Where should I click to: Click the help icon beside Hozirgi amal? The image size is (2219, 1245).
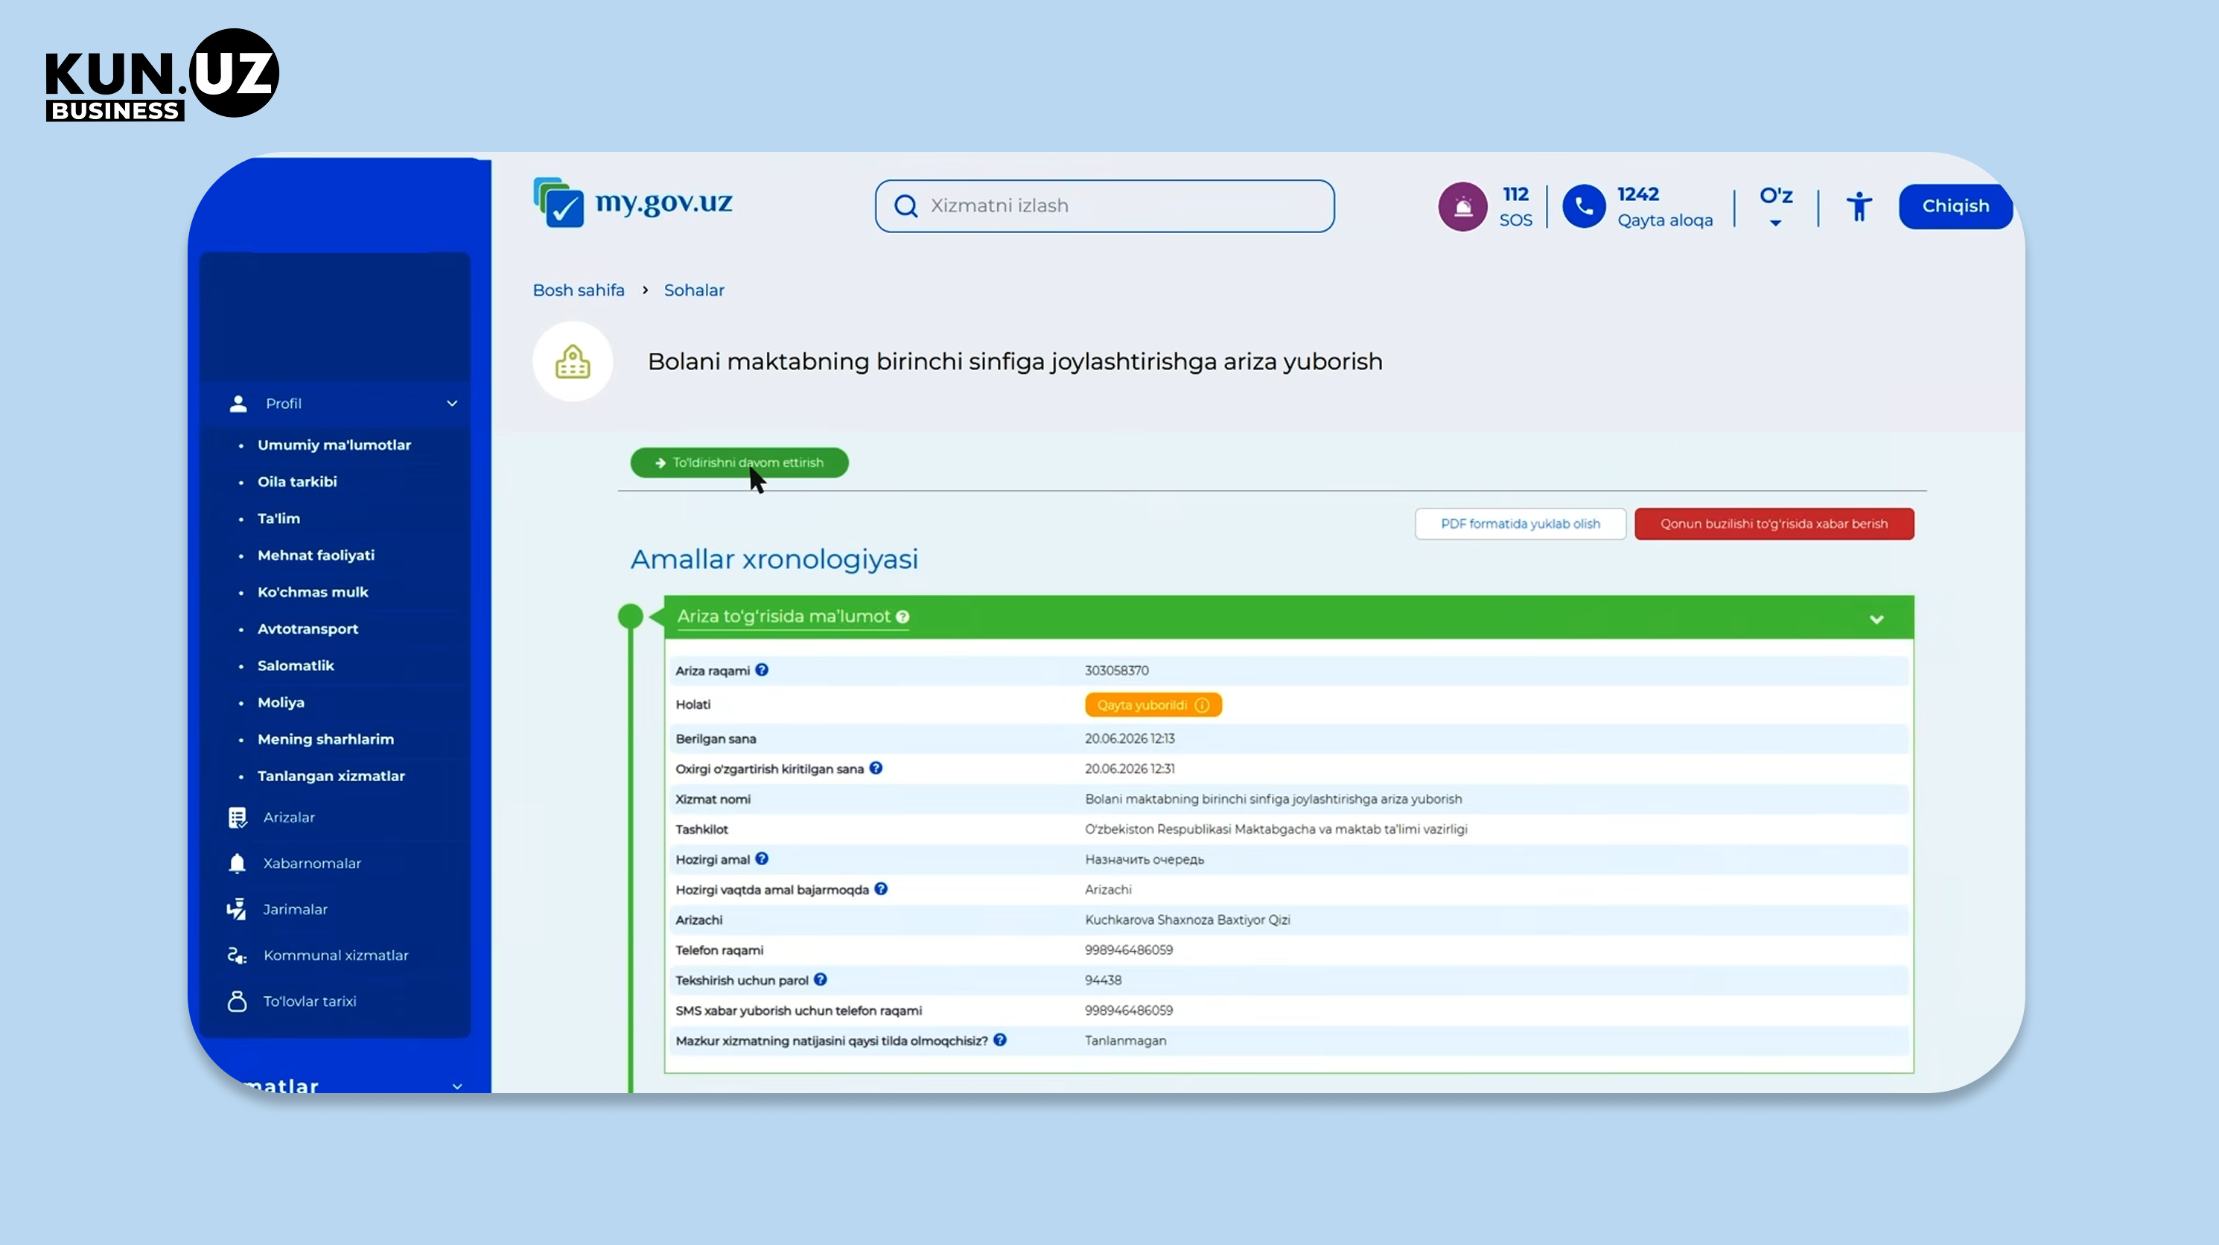(x=762, y=858)
